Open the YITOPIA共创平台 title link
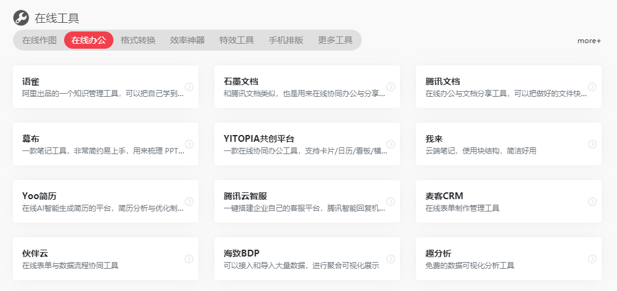The image size is (617, 291). pos(259,139)
